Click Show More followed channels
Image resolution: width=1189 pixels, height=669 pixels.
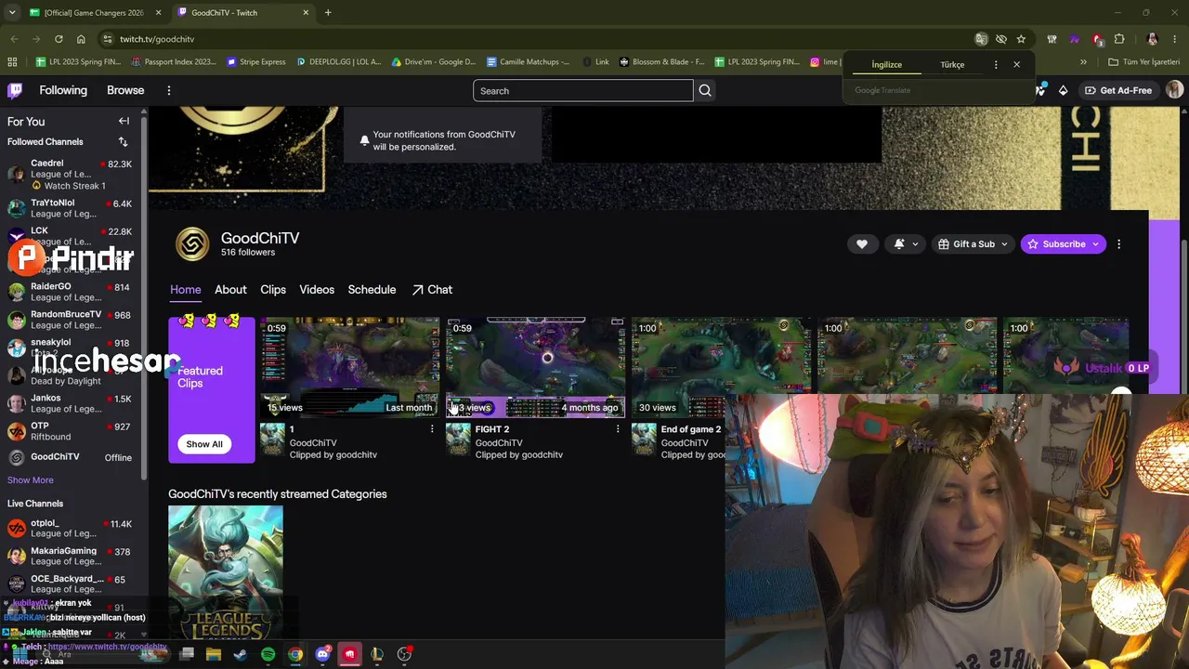(x=31, y=480)
